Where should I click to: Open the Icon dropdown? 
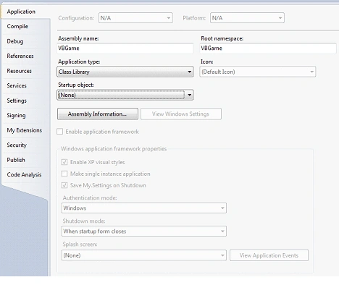click(258, 72)
